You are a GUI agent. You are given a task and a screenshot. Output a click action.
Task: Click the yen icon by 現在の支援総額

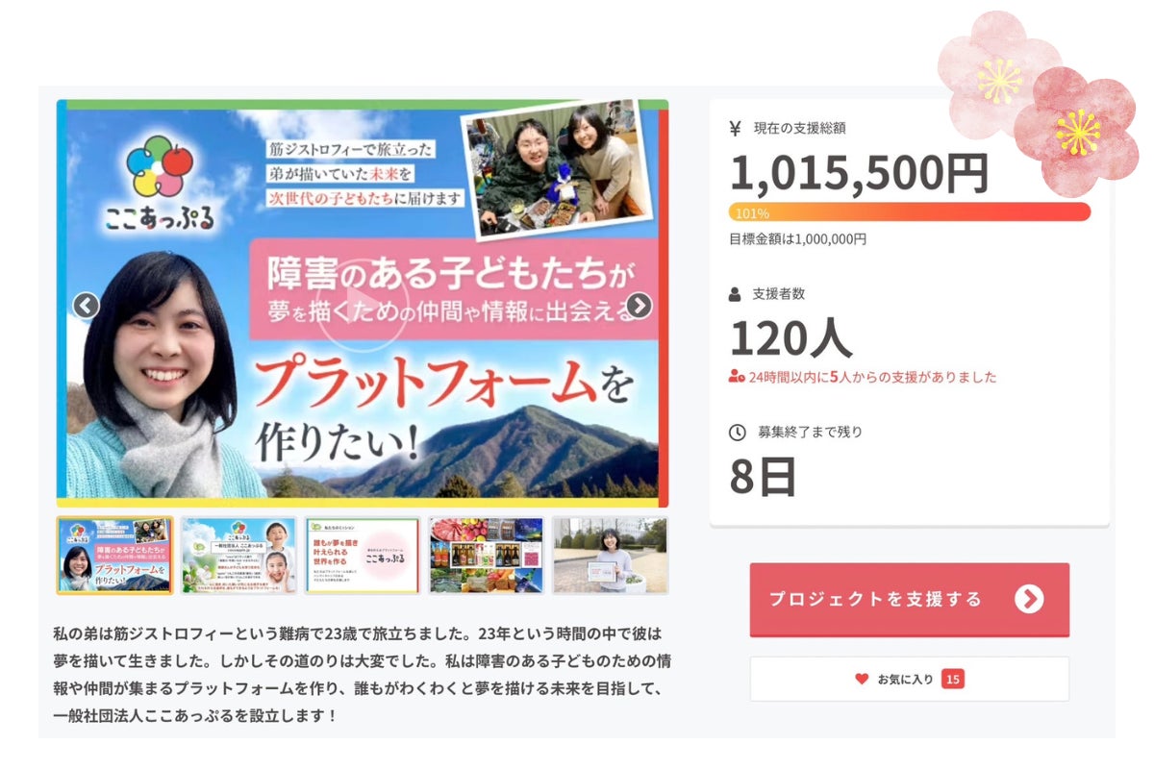736,128
